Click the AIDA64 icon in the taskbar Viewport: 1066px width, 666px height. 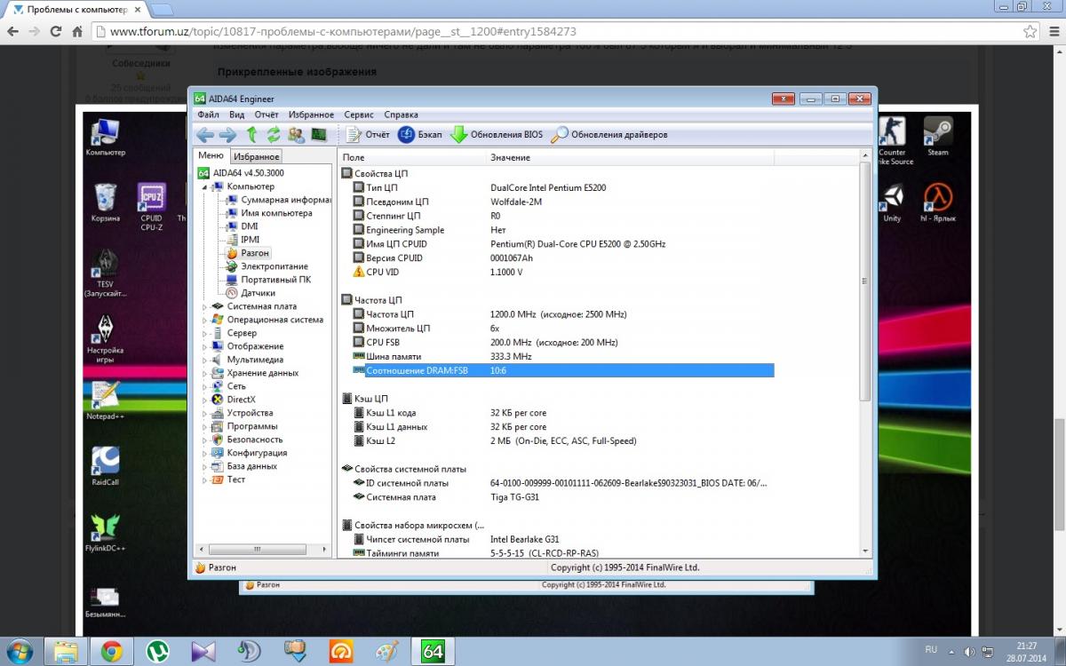tap(433, 651)
